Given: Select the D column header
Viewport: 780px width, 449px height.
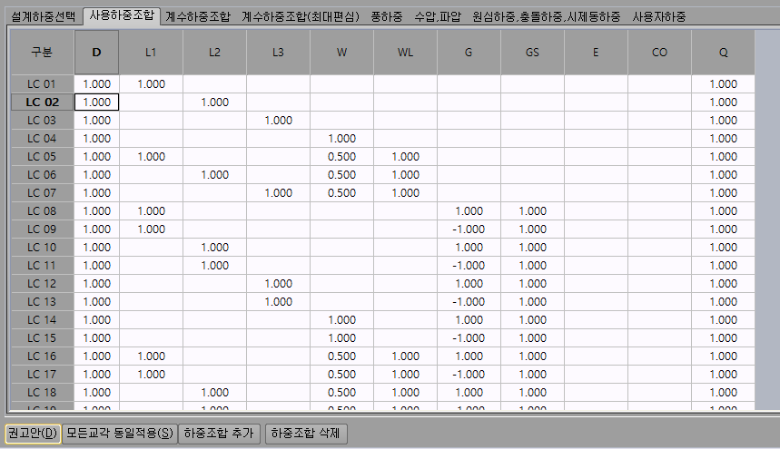Looking at the screenshot, I should (96, 52).
